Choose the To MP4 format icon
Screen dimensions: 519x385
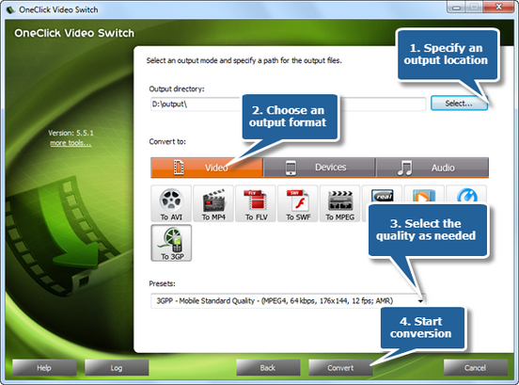(x=213, y=203)
